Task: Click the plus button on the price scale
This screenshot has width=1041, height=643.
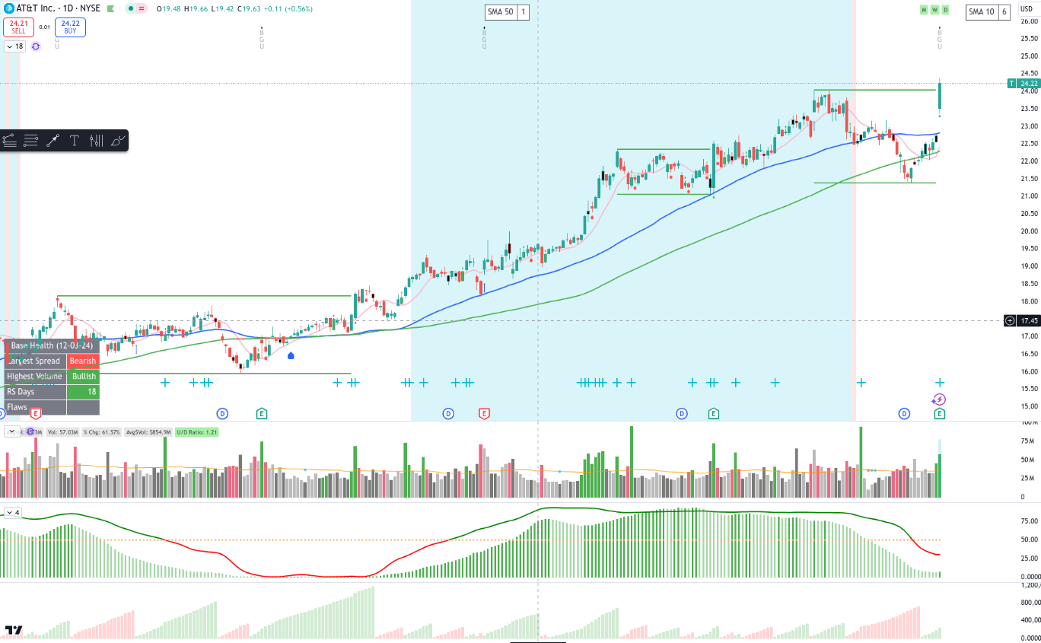Action: (1010, 320)
